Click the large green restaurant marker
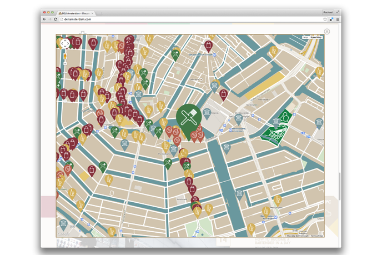This screenshot has width=382, height=255. coord(187,117)
